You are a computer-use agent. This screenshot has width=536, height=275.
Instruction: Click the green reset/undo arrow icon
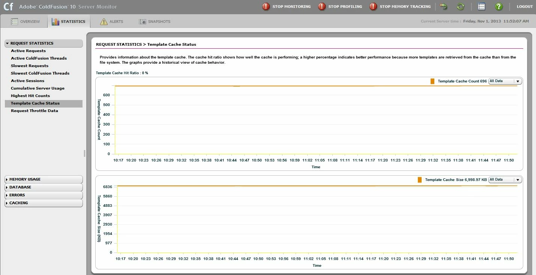(x=444, y=6)
